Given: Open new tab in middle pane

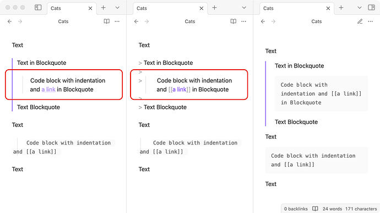Looking at the screenshot, I should (x=214, y=8).
